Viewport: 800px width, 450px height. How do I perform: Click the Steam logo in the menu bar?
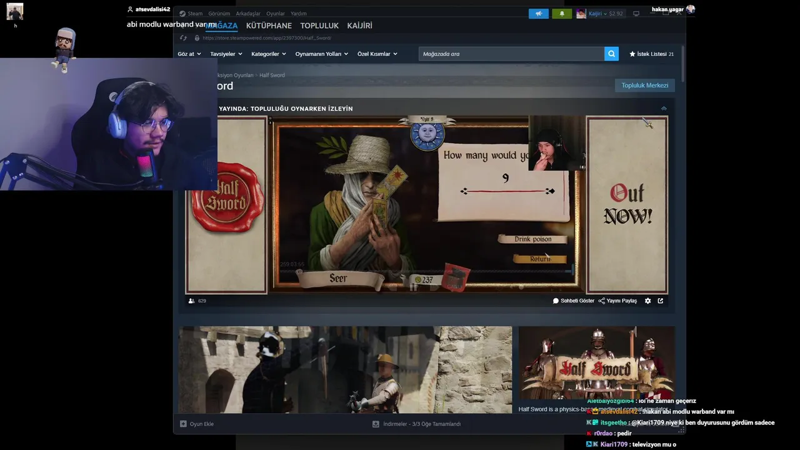[x=182, y=13]
